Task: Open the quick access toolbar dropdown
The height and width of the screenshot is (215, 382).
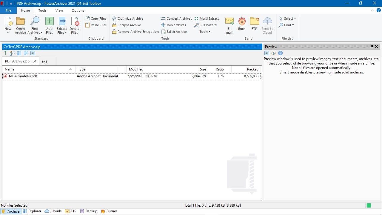Action: pyautogui.click(x=11, y=4)
